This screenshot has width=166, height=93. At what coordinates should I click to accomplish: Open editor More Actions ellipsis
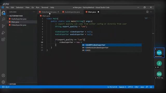pyautogui.click(x=151, y=12)
